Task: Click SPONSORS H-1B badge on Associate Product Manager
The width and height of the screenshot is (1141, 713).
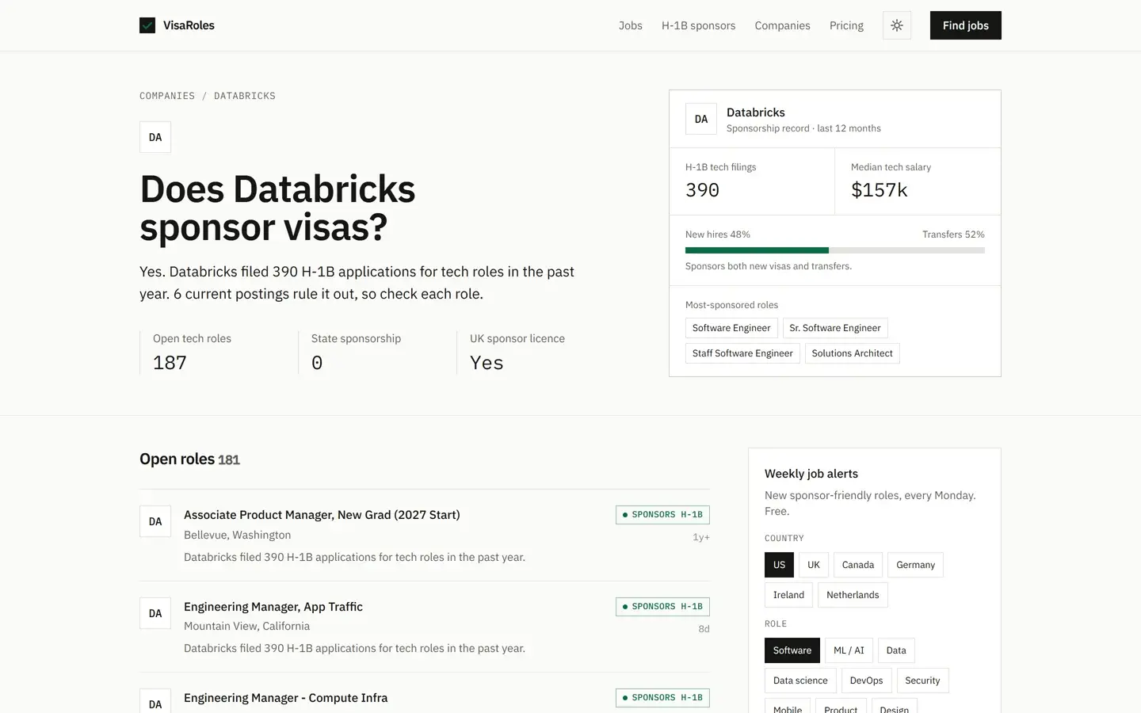Action: 662,515
